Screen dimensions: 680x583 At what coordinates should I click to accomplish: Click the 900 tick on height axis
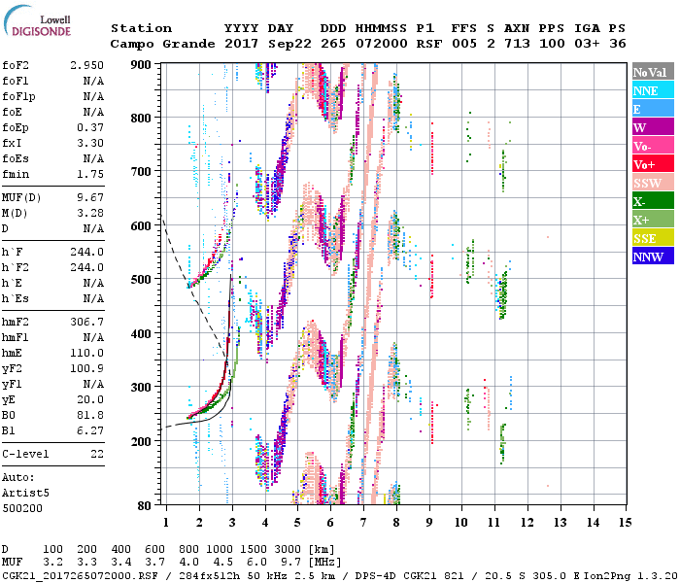coord(140,64)
